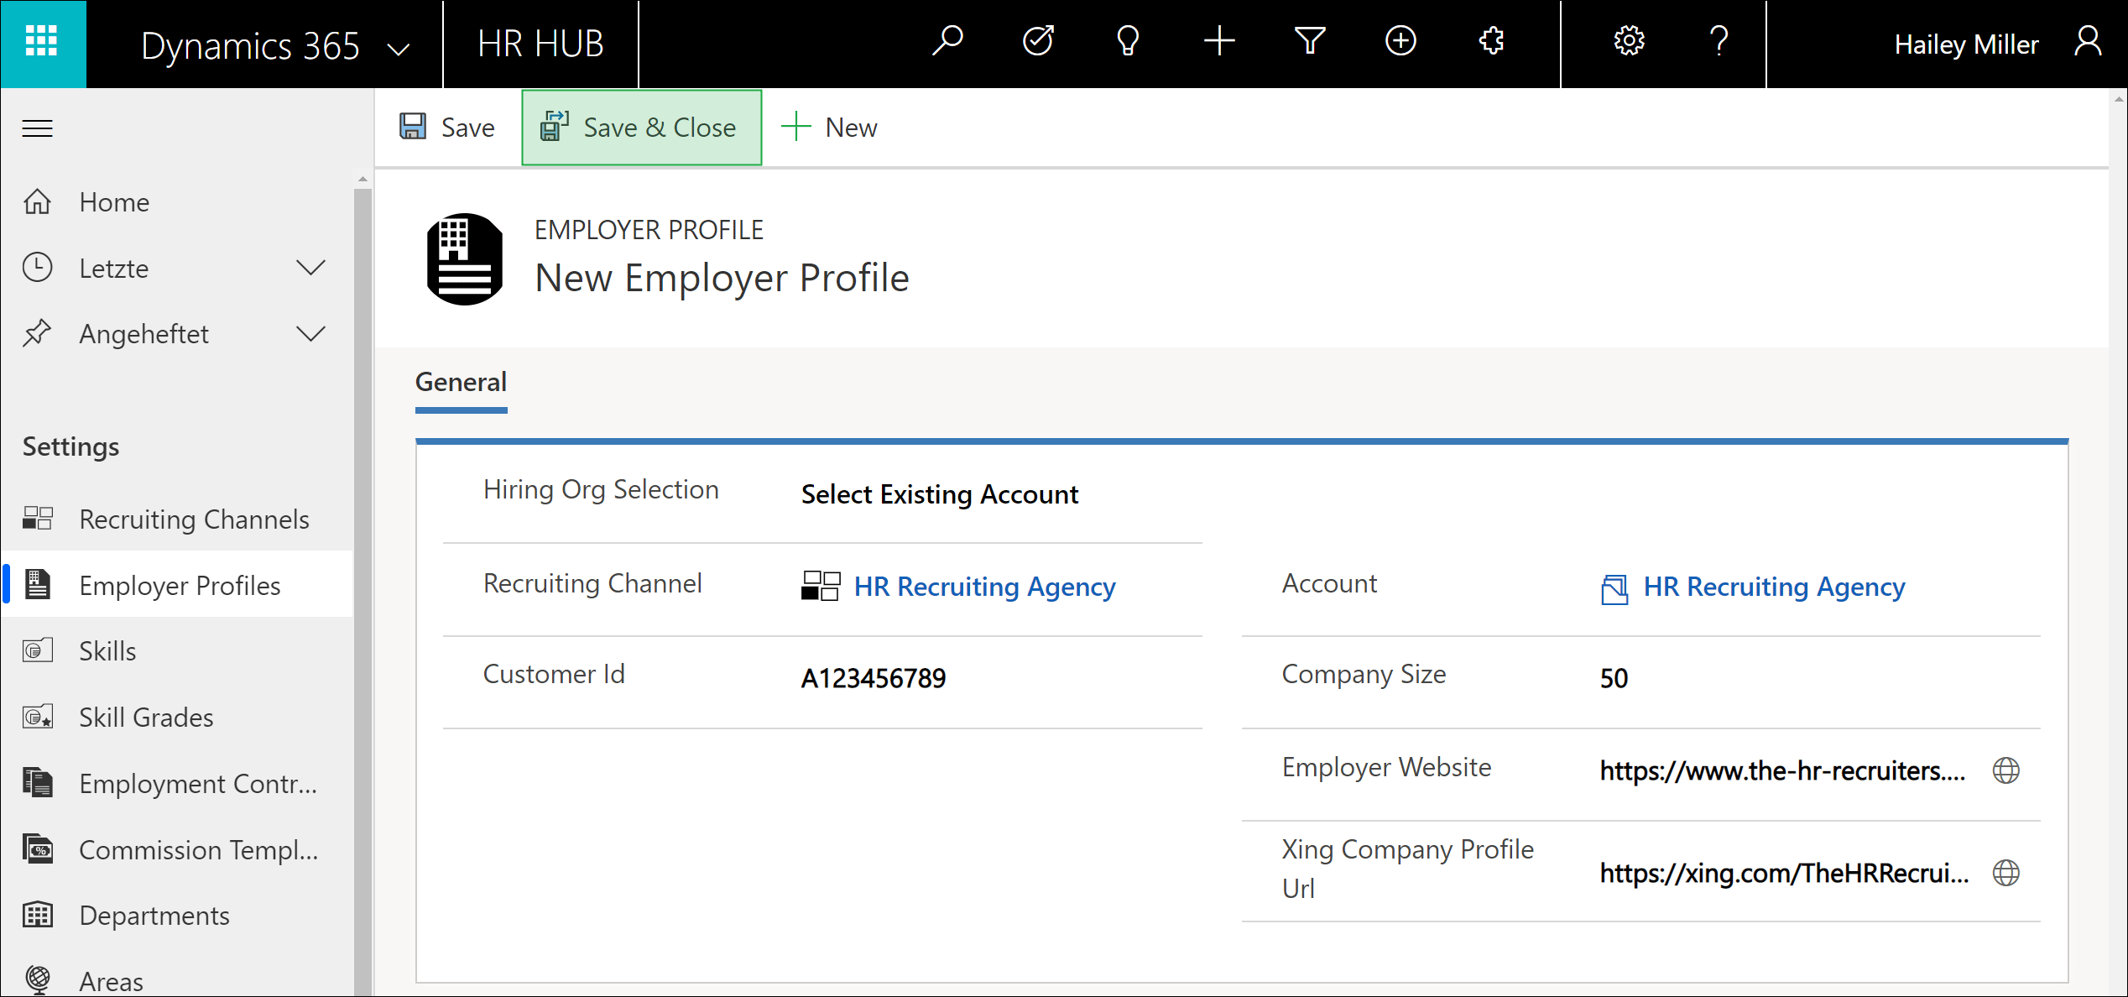Screen dimensions: 2128x997
Task: Click Save & Close button
Action: click(641, 128)
